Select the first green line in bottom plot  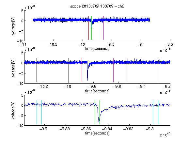pos(95,112)
